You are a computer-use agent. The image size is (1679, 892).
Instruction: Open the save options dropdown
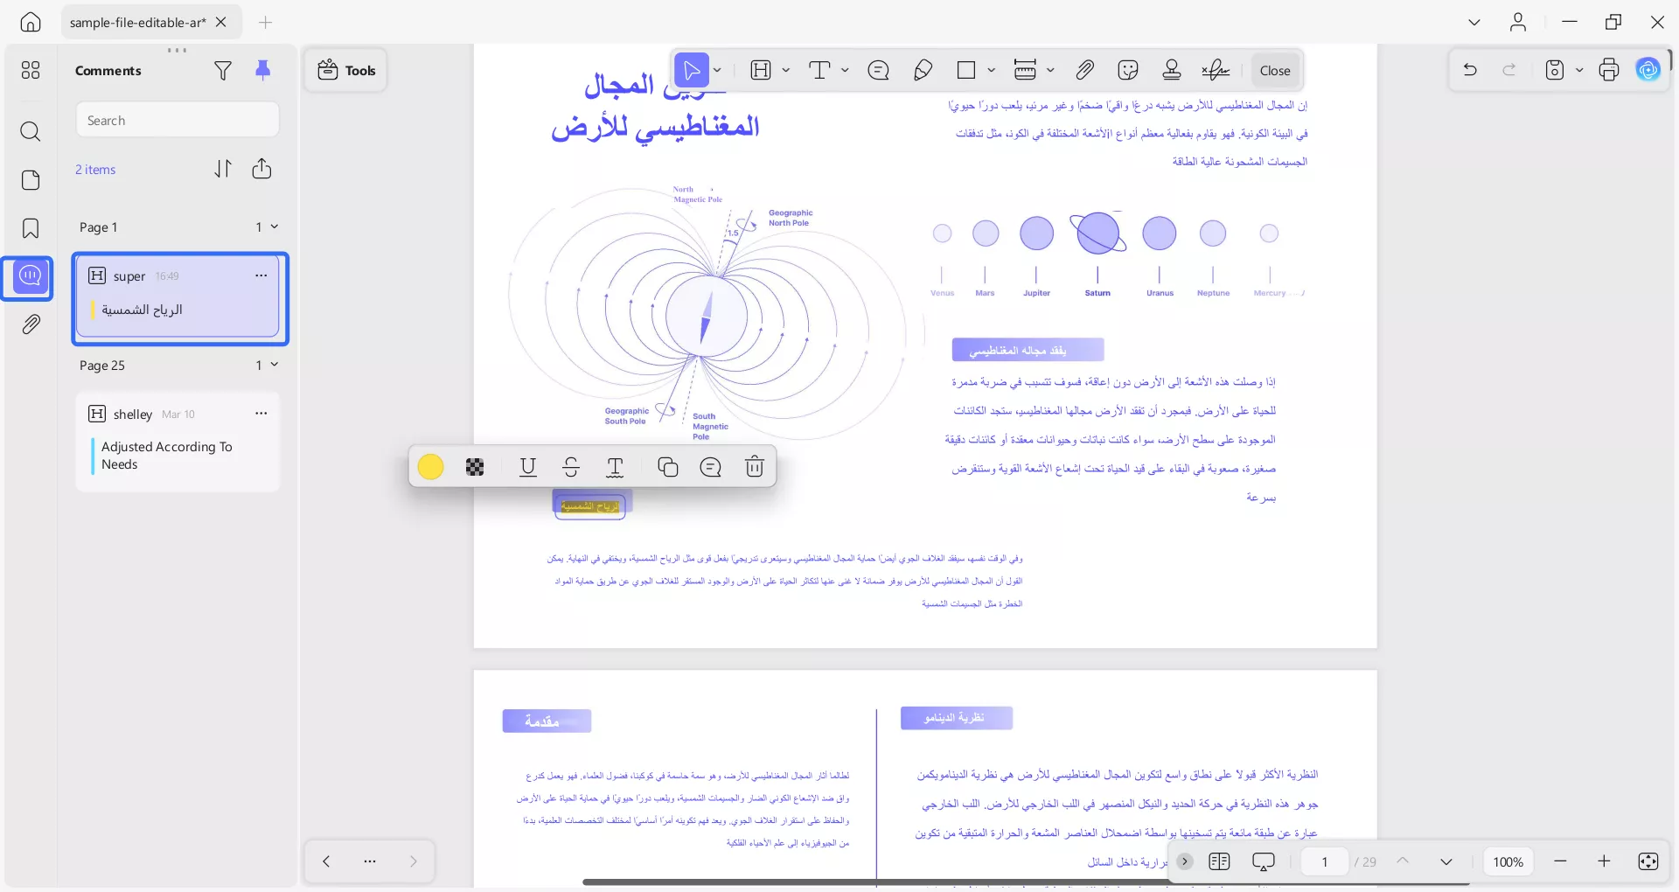(x=1578, y=70)
